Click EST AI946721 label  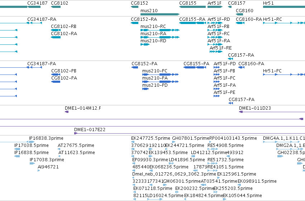(48, 167)
